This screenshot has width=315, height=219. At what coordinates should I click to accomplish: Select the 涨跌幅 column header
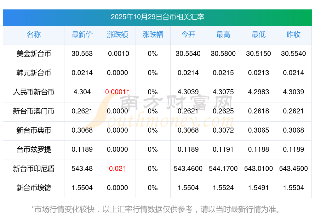coord(152,35)
